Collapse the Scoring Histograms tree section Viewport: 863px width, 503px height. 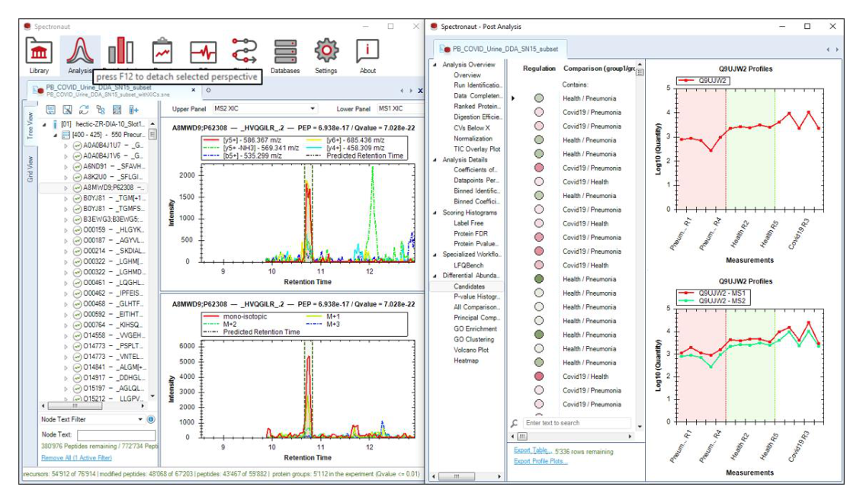pos(435,213)
